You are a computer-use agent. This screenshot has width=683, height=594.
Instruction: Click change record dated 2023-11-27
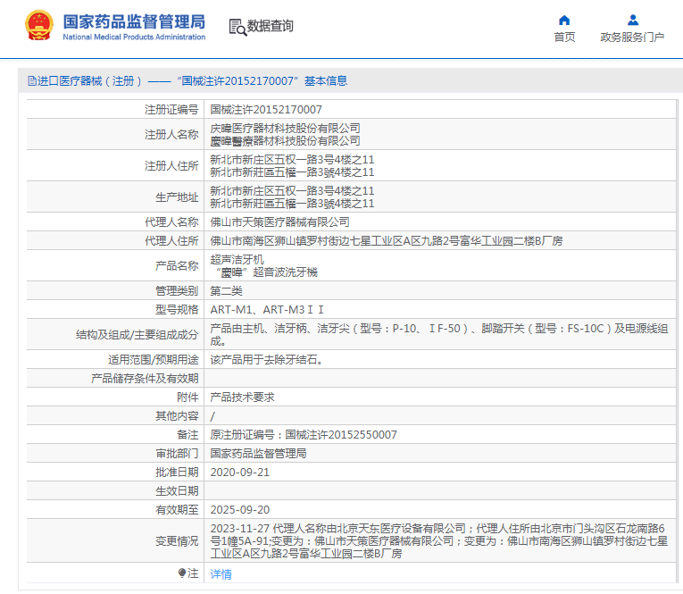pyautogui.click(x=439, y=541)
